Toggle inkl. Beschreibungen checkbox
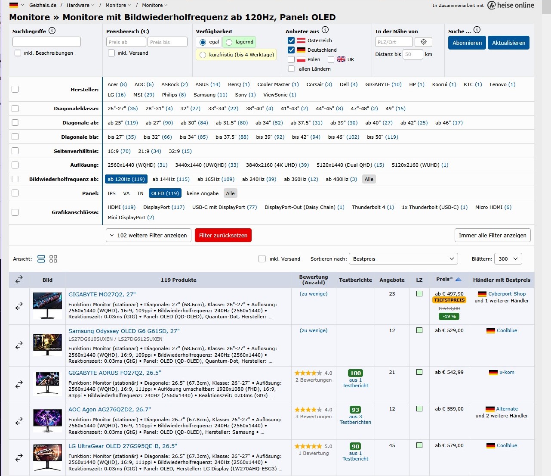Image resolution: width=551 pixels, height=476 pixels. [x=18, y=53]
